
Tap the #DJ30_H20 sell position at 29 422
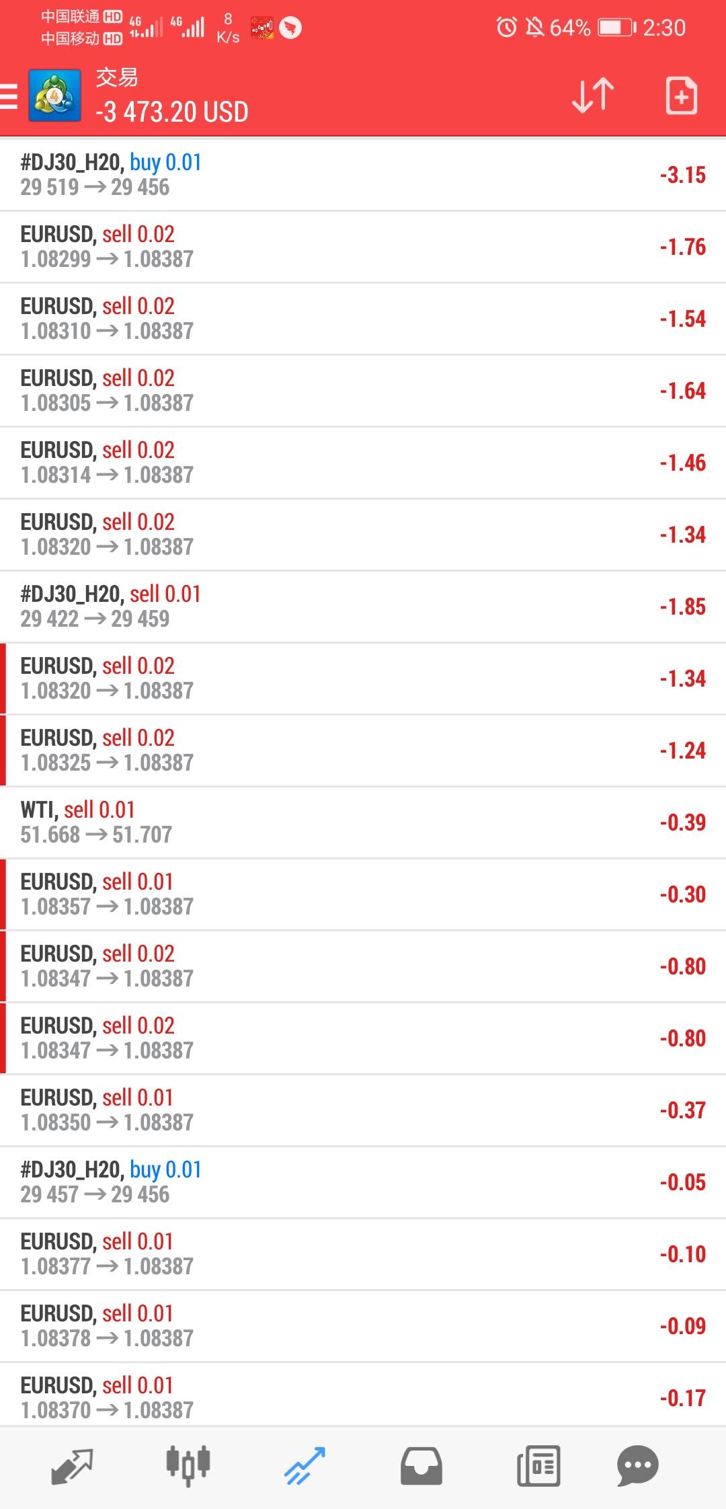pyautogui.click(x=363, y=607)
